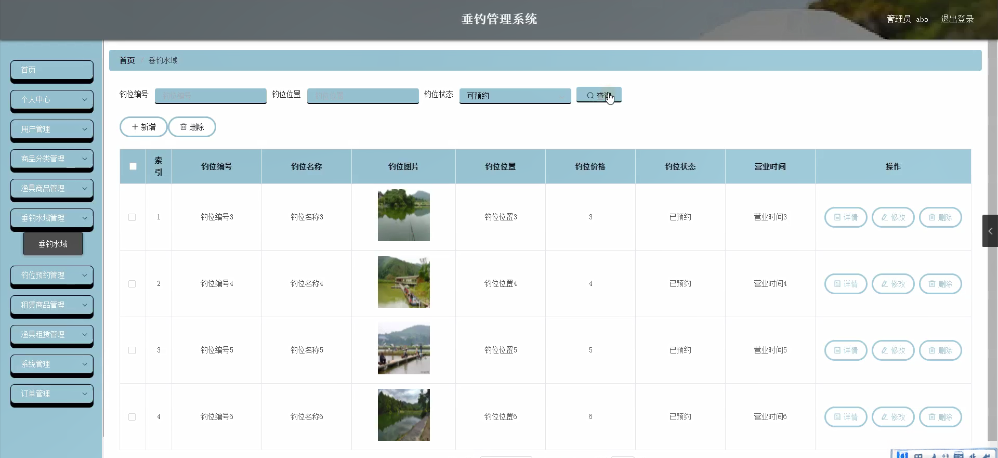Click 修改 for 钓位编号3 row
Image resolution: width=998 pixels, height=458 pixels.
pyautogui.click(x=893, y=217)
